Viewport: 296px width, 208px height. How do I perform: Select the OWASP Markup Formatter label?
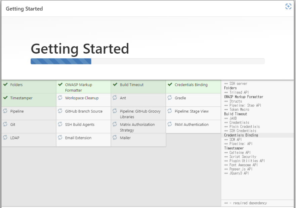click(79, 88)
